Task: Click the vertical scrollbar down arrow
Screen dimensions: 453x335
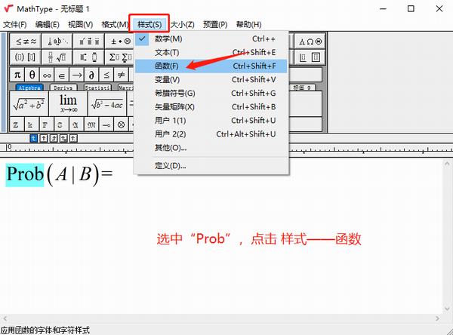Action: (x=447, y=309)
